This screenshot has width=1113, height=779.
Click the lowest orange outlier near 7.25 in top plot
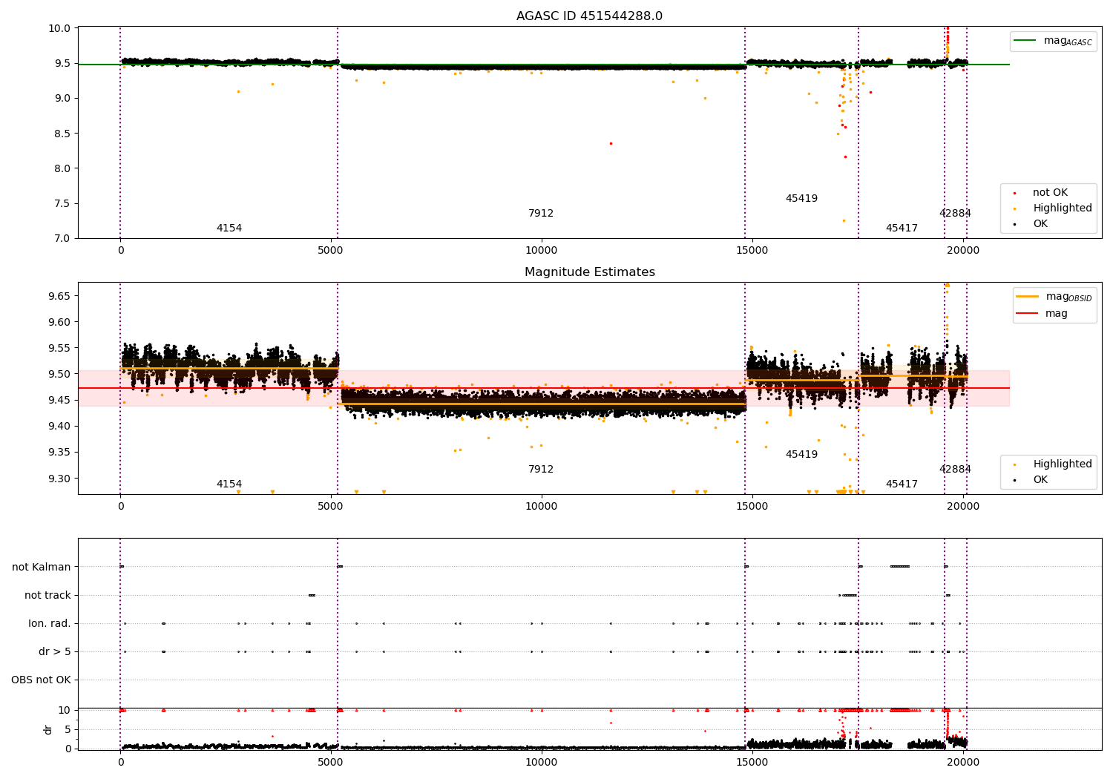[x=844, y=220]
